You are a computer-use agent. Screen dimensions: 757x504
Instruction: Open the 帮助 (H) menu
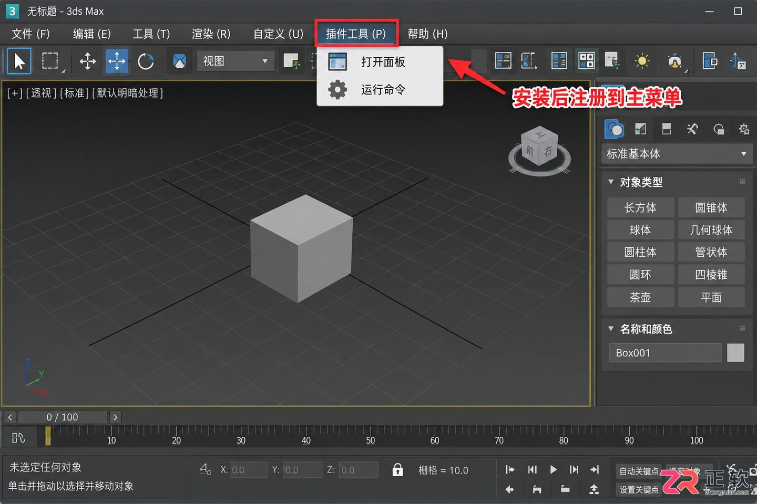point(428,34)
